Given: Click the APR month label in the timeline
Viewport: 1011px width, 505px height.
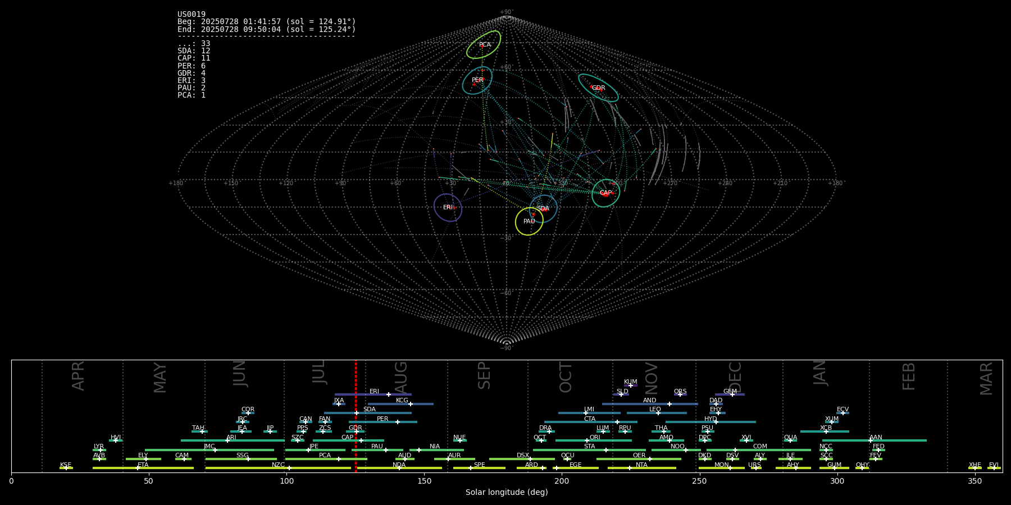Looking at the screenshot, I should [x=79, y=376].
